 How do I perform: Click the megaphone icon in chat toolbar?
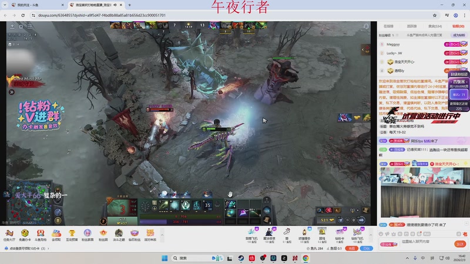click(x=387, y=233)
